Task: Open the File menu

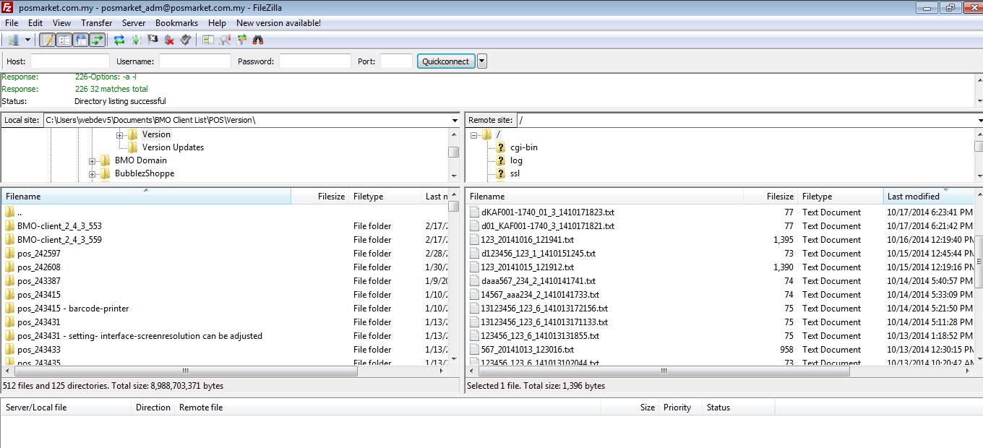Action: [x=12, y=23]
